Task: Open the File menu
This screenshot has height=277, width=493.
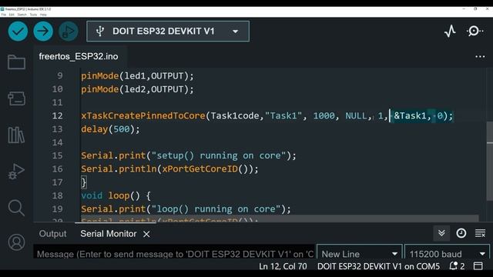Action: click(3, 15)
